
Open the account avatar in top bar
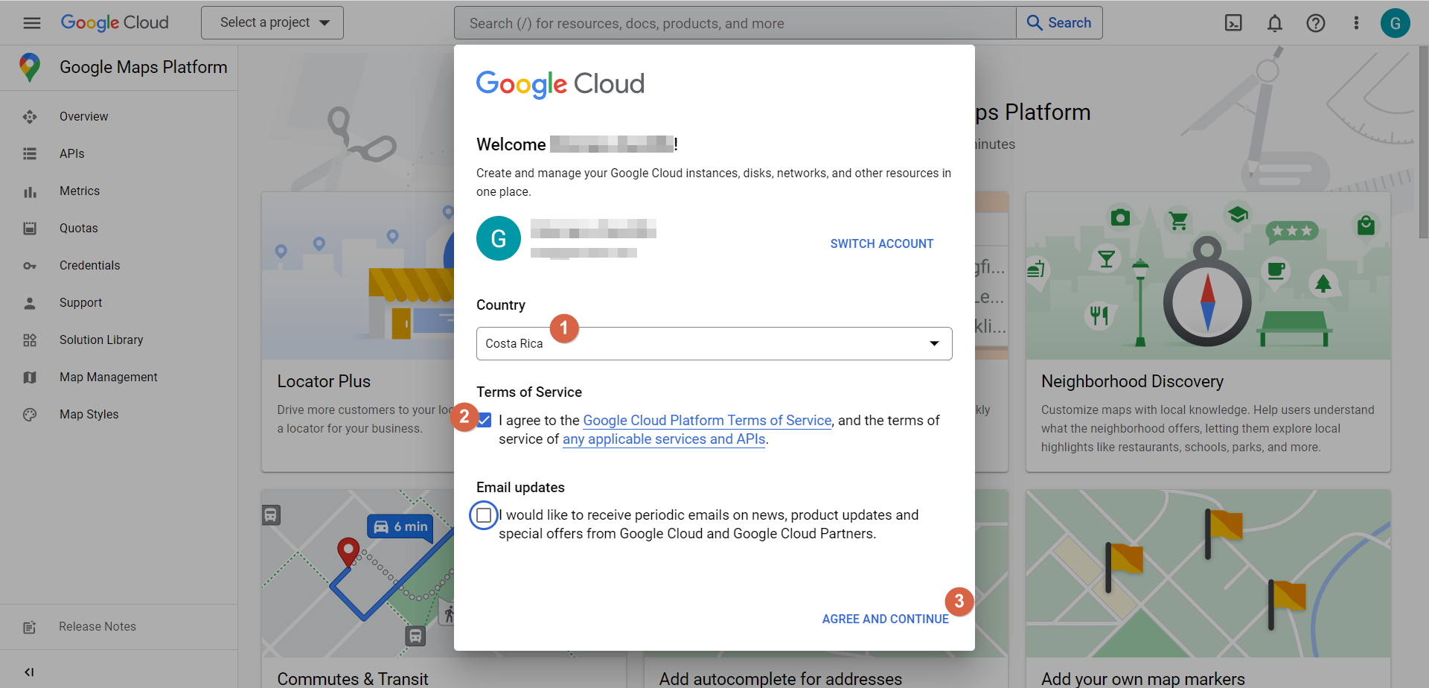1396,23
